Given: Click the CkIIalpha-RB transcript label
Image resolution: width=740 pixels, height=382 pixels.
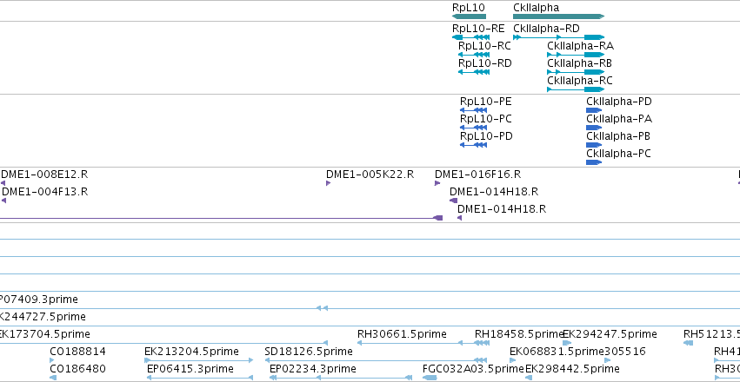Looking at the screenshot, I should pyautogui.click(x=579, y=63).
